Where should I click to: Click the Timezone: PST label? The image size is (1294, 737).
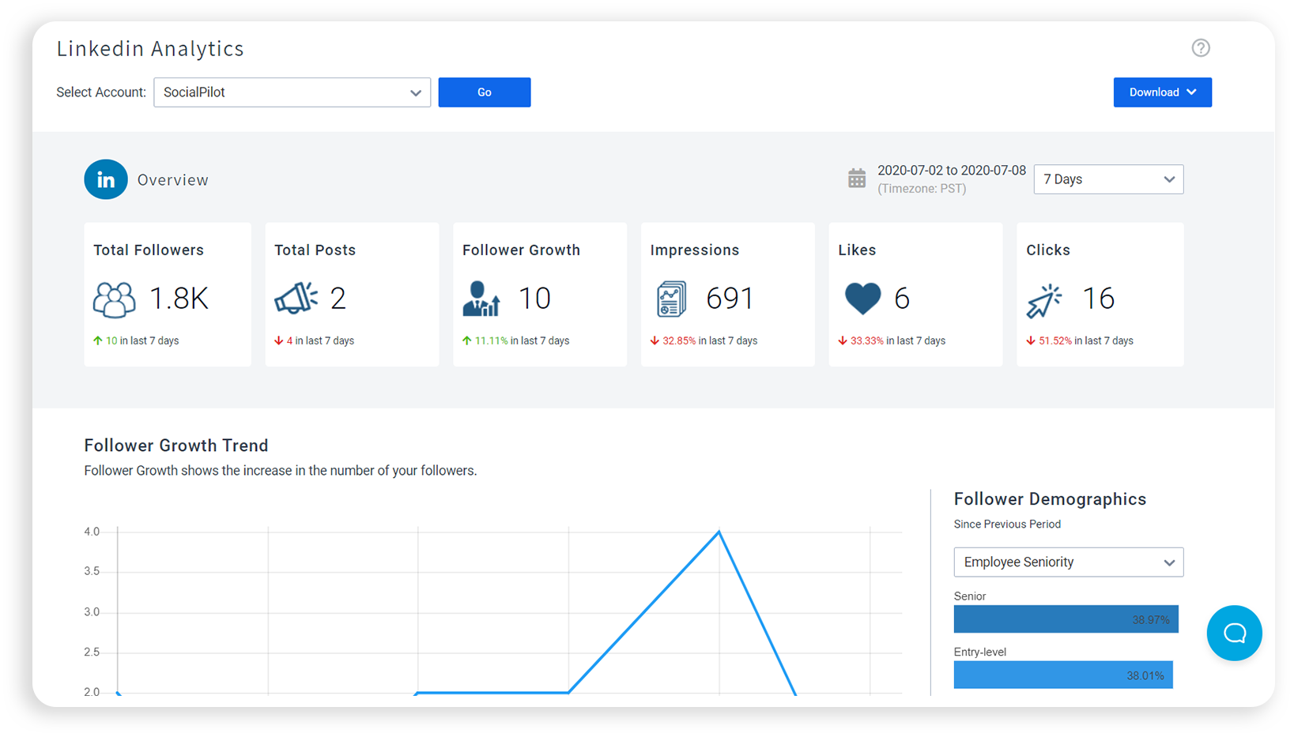pos(922,189)
